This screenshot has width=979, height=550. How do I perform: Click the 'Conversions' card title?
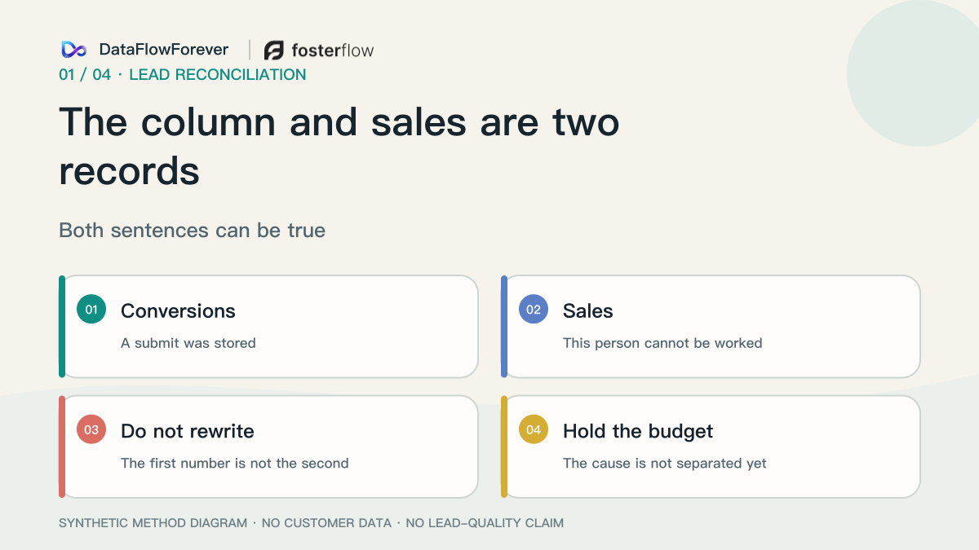178,310
